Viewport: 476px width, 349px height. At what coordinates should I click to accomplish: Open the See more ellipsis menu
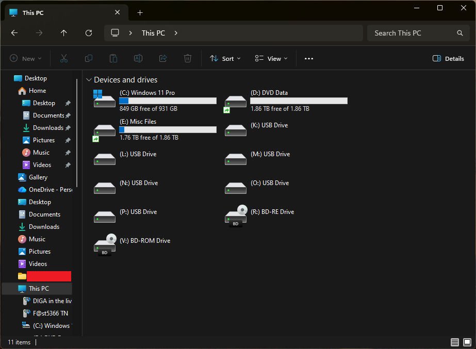tap(309, 59)
